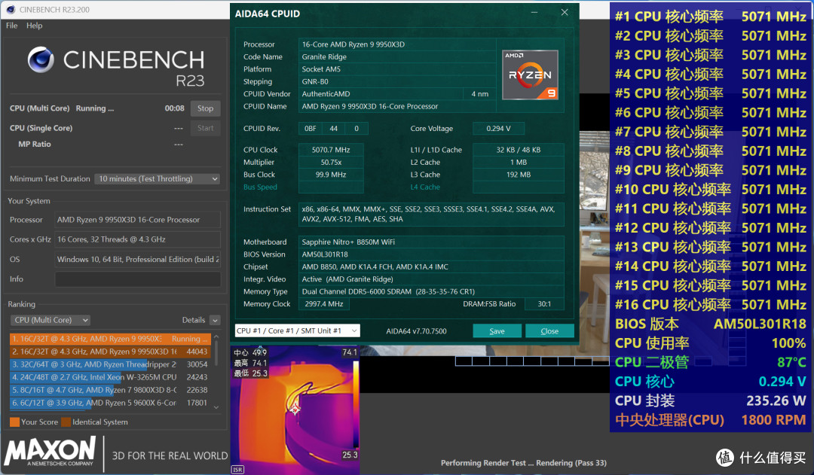The image size is (814, 475).
Task: Open the CPU (Multi Core) ranking dropdown
Action: coord(50,320)
